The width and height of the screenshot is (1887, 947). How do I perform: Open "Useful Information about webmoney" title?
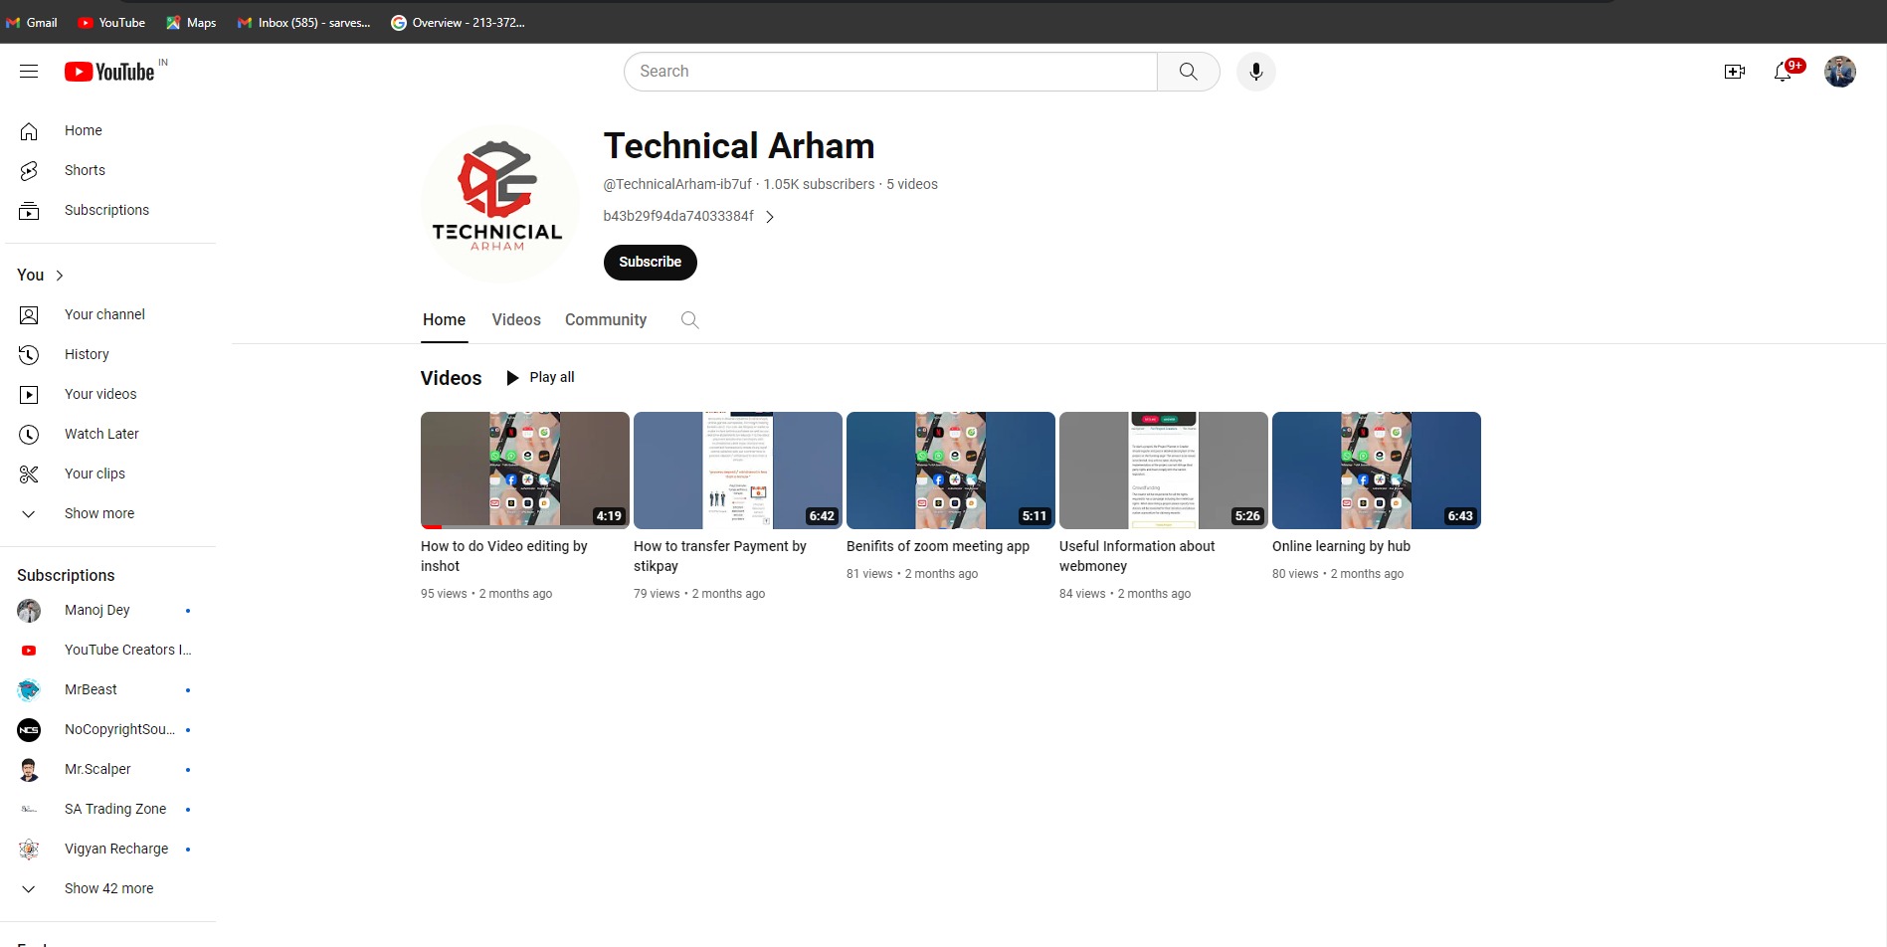[x=1137, y=556]
